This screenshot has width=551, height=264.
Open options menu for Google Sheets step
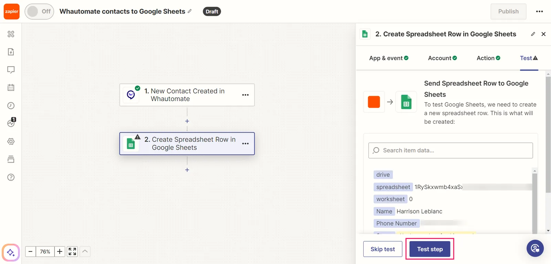(x=246, y=144)
